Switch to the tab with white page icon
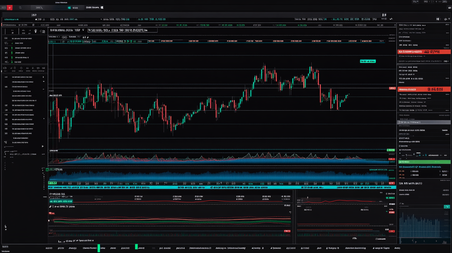This screenshot has width=452, height=253. pos(102,8)
